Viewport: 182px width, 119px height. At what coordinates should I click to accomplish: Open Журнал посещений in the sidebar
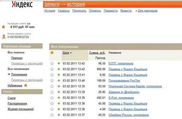tap(21, 109)
